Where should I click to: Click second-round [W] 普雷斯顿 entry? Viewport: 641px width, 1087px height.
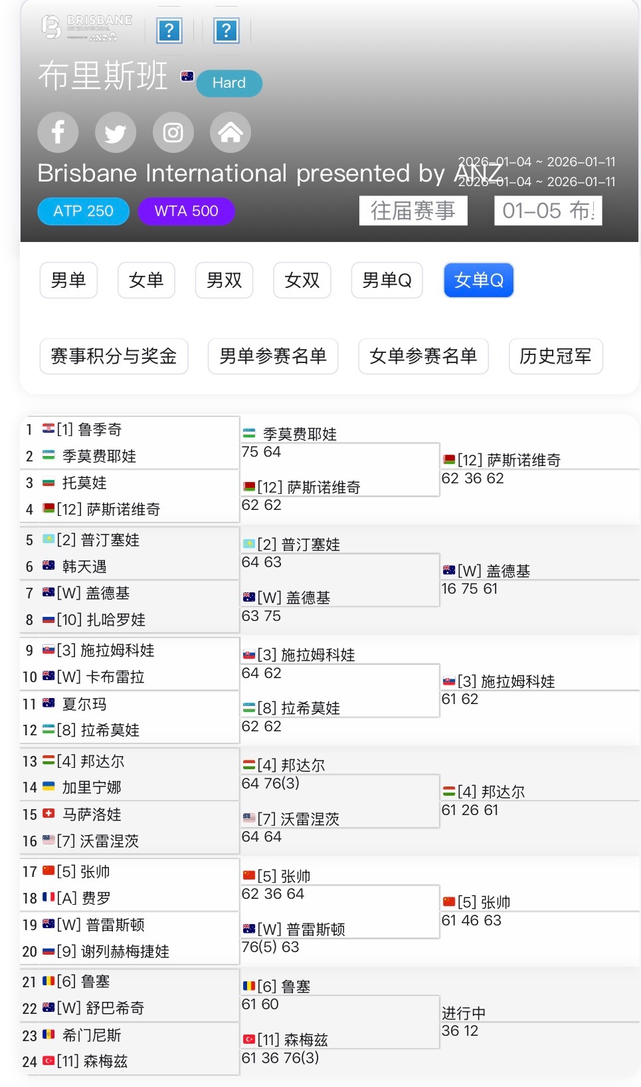tap(301, 929)
